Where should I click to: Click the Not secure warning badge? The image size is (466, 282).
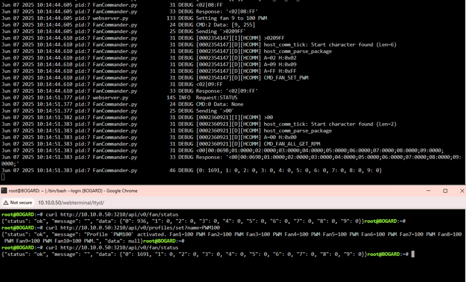pyautogui.click(x=18, y=202)
